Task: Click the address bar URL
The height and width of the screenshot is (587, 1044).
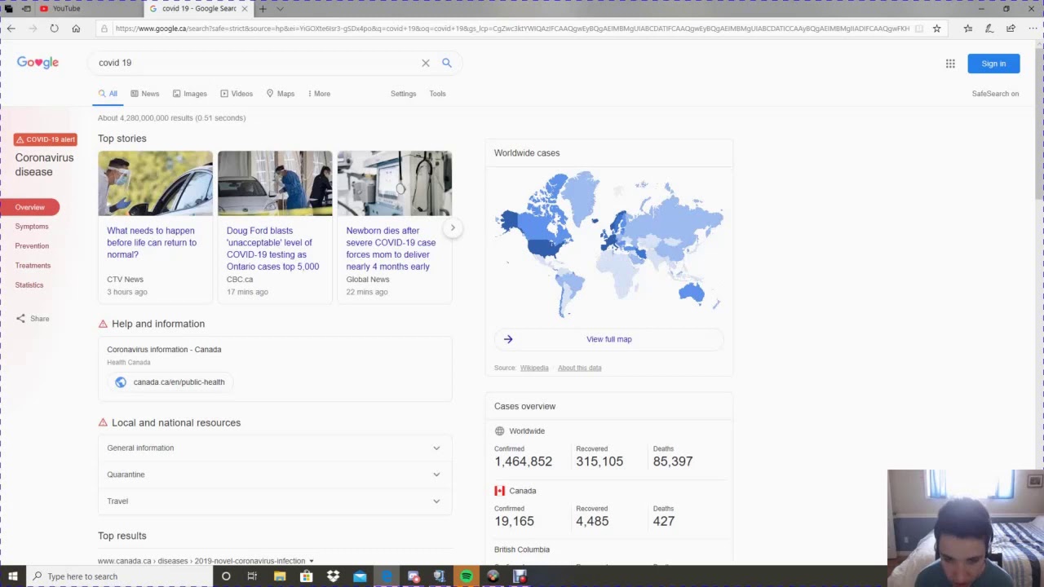Action: (512, 29)
